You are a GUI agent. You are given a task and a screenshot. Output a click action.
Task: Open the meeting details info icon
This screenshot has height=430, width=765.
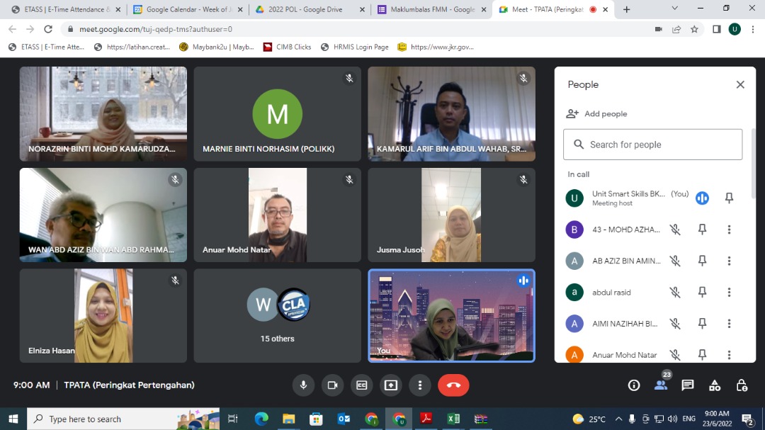[634, 385]
